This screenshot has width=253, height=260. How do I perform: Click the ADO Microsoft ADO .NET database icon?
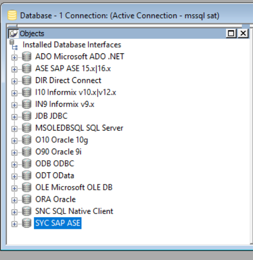(27, 57)
